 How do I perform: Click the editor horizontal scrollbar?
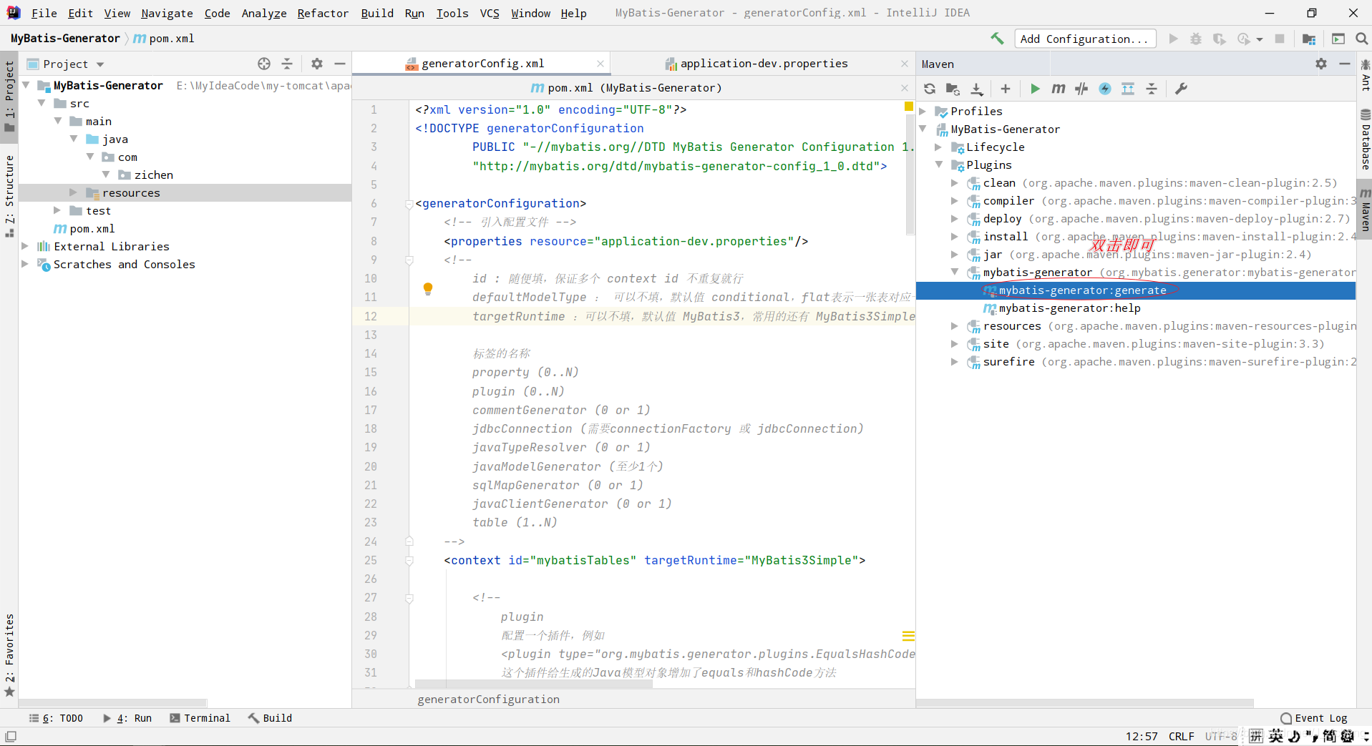pyautogui.click(x=534, y=684)
